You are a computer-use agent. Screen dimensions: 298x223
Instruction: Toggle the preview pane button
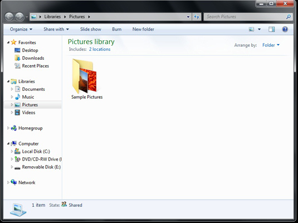(272, 30)
